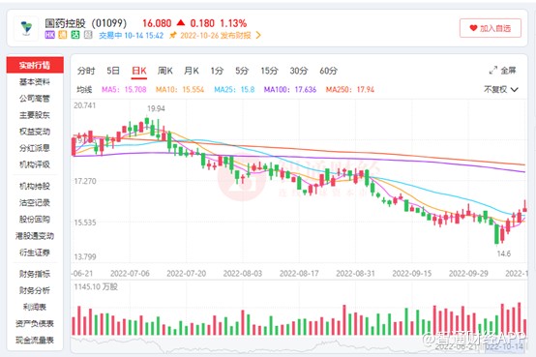Click the heart icon in 加入自选

[x=473, y=28]
